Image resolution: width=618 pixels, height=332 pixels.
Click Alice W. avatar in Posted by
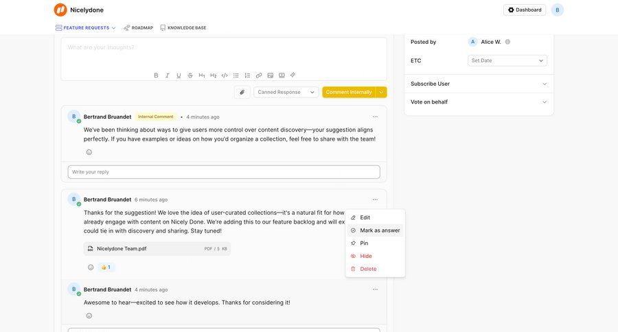473,42
